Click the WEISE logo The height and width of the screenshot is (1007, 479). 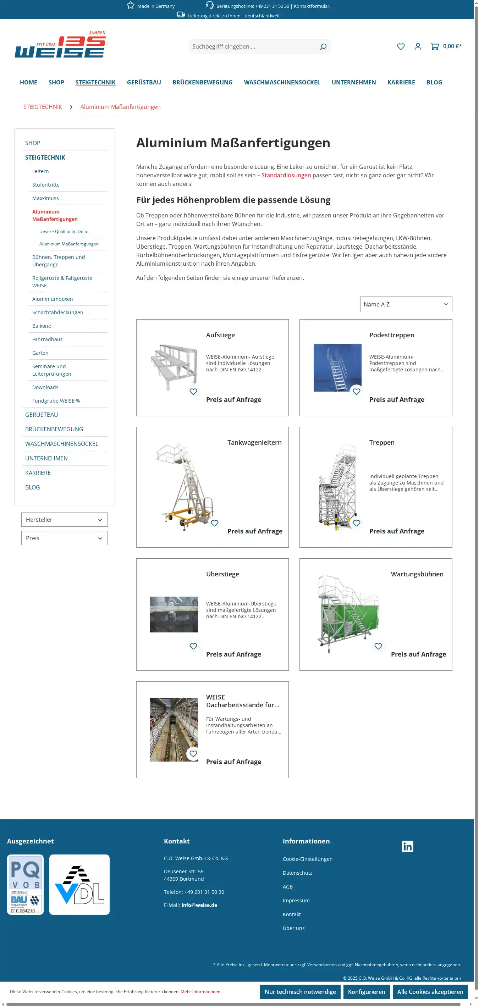coord(60,45)
